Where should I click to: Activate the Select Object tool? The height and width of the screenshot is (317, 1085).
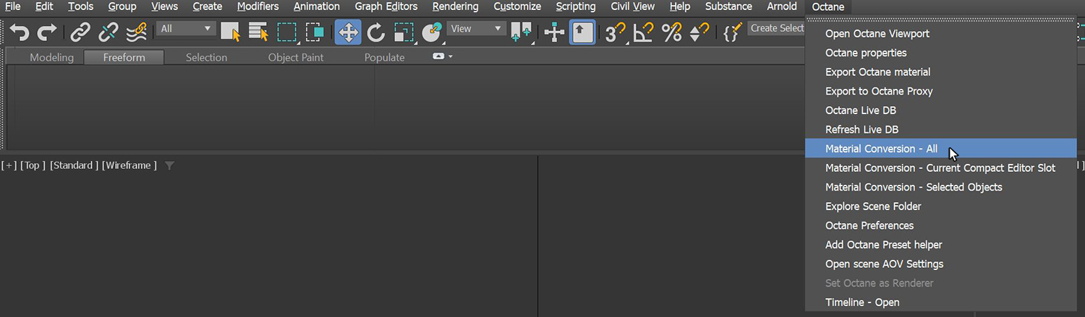pos(231,32)
